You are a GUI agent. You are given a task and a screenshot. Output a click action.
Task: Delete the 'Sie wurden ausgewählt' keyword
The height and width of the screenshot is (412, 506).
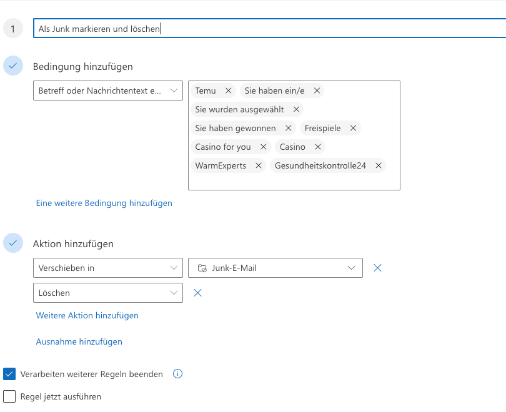tap(296, 109)
